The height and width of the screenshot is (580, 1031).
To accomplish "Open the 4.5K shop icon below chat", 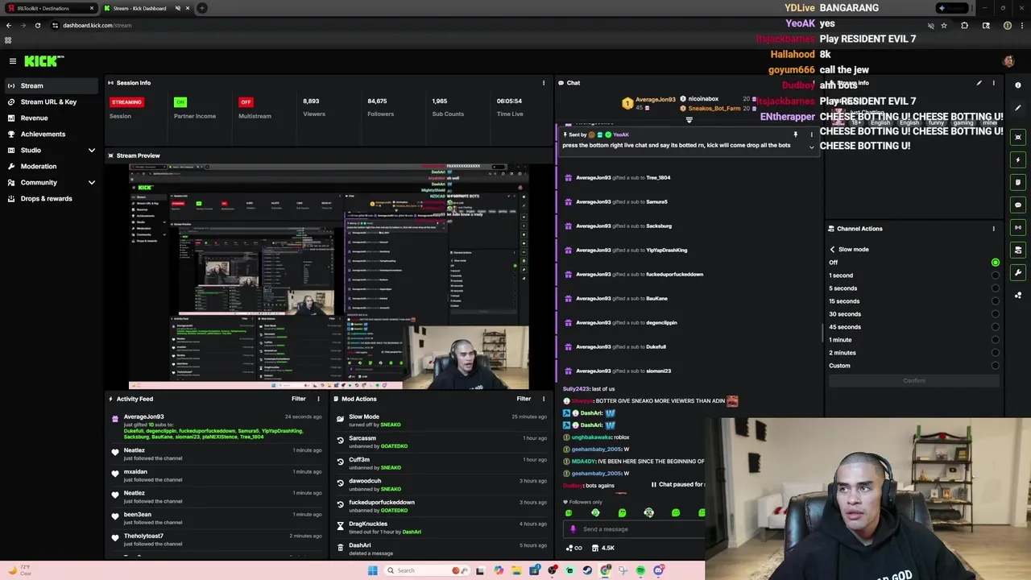I will (602, 548).
